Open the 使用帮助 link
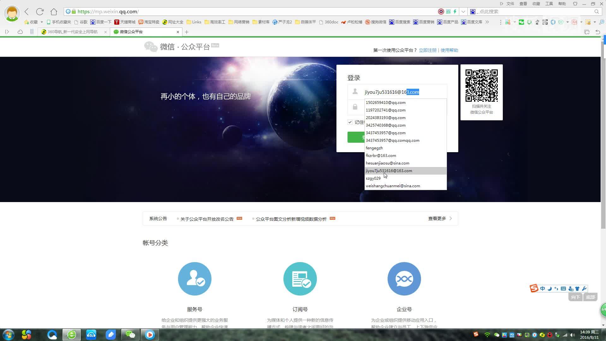Image resolution: width=606 pixels, height=341 pixels. point(449,50)
